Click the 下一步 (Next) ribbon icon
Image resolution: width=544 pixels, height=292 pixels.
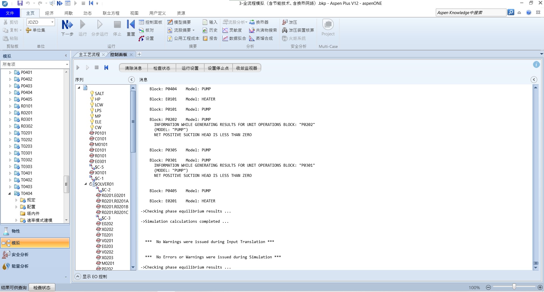67,28
